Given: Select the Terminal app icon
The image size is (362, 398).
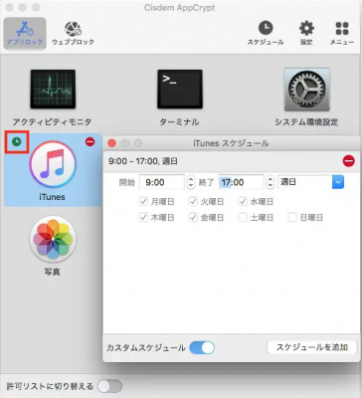Looking at the screenshot, I should point(180,89).
